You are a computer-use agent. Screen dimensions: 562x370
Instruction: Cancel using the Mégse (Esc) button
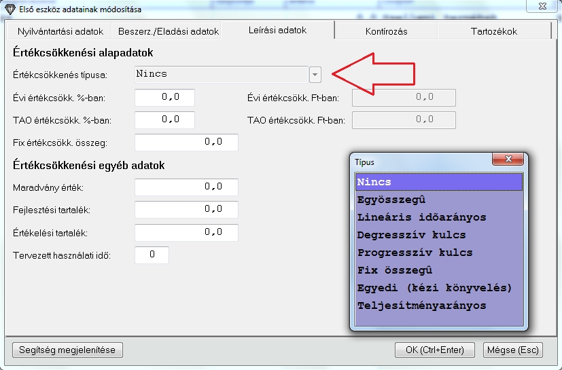pyautogui.click(x=512, y=350)
